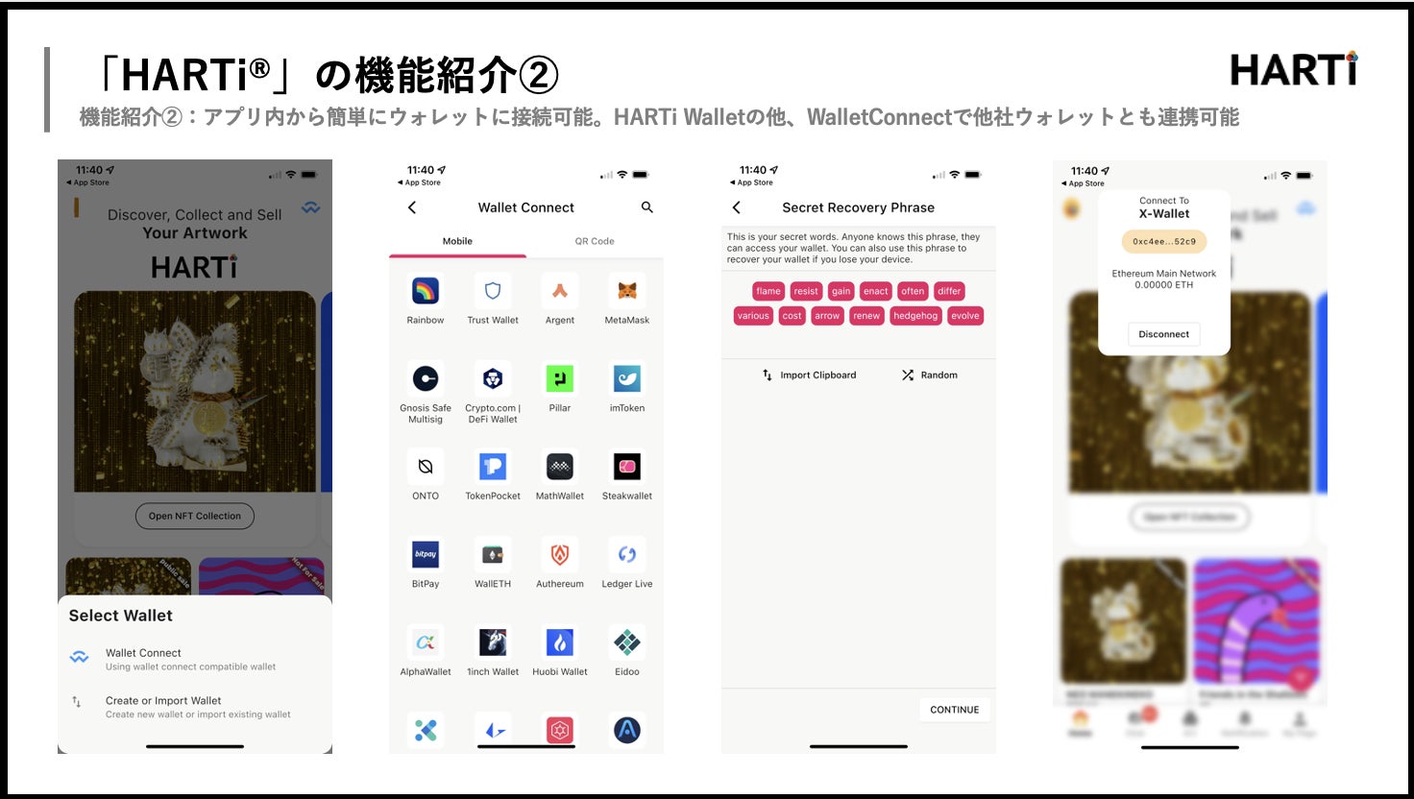This screenshot has width=1414, height=799.
Task: Choose the Authereum wallet icon
Action: pos(560,554)
